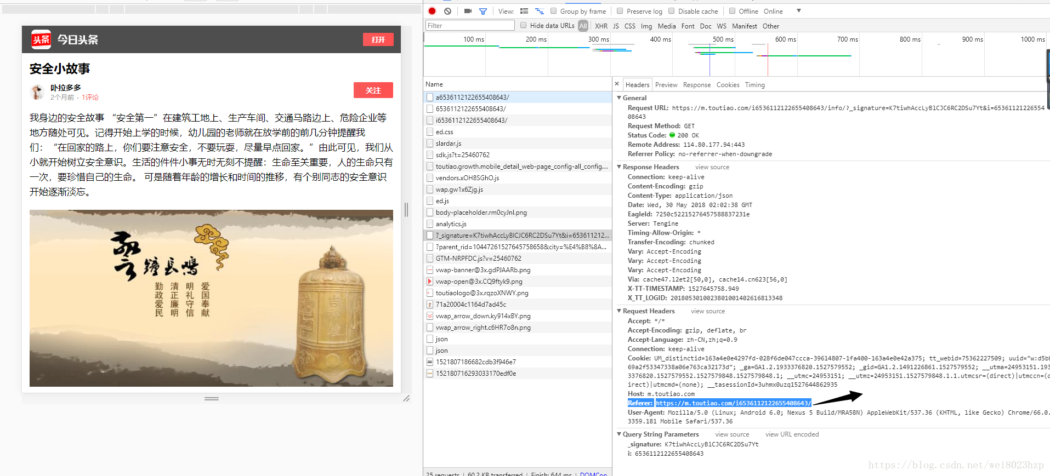1050x476 pixels.
Task: Collapse the Request Headers section
Action: point(619,311)
